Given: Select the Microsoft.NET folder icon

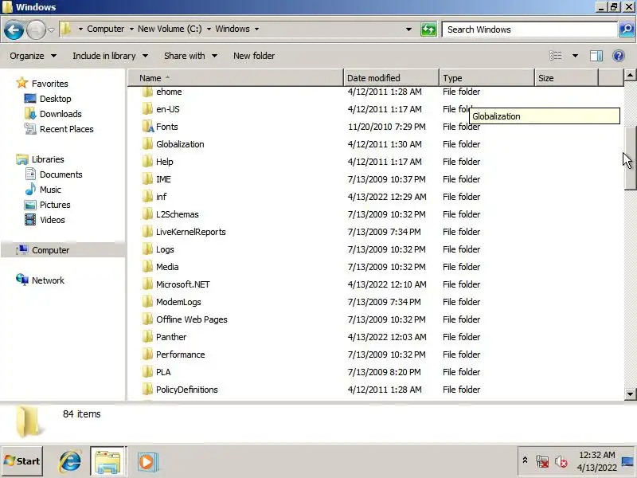Looking at the screenshot, I should pos(147,284).
